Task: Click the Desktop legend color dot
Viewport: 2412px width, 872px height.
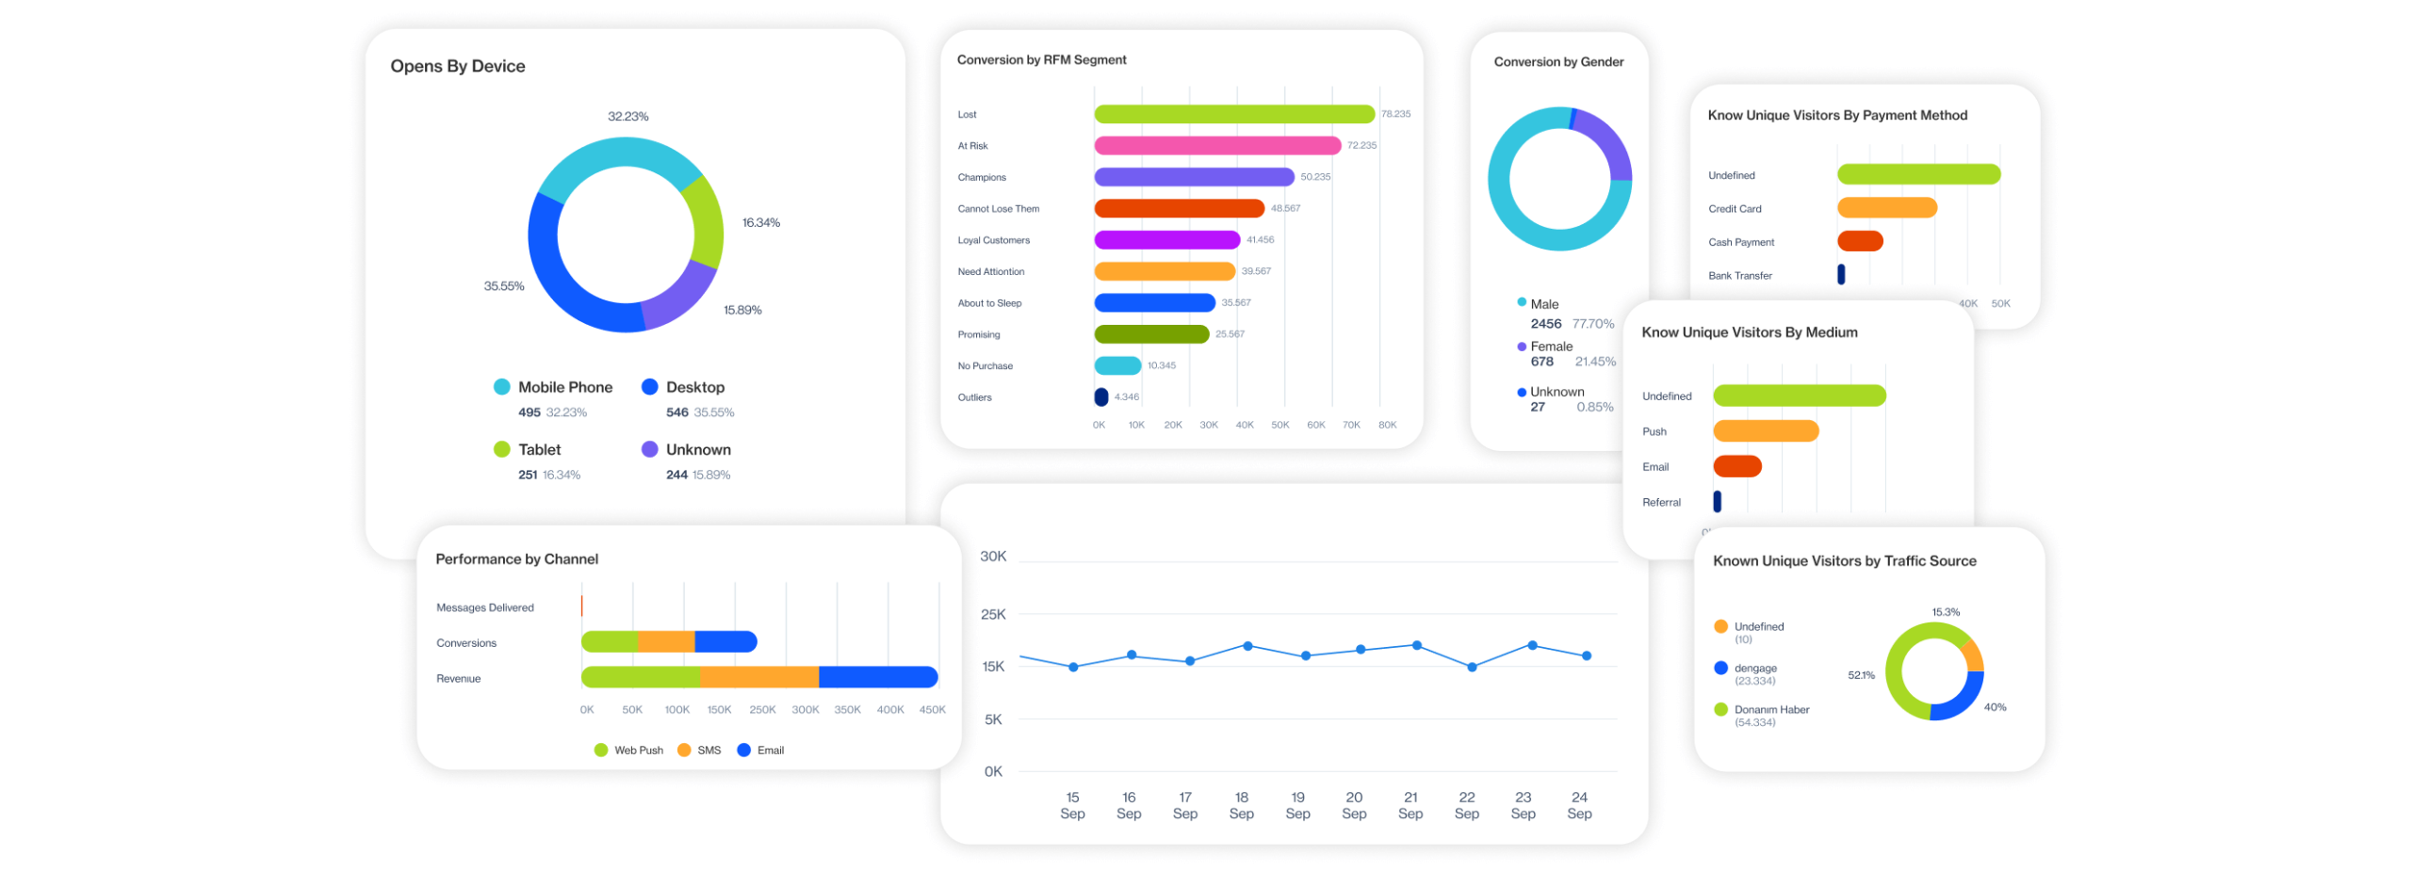Action: point(649,386)
